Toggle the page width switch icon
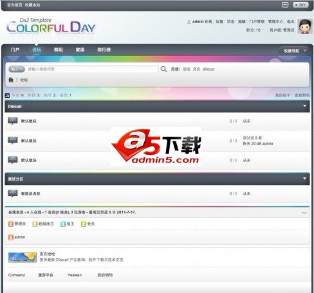This screenshot has width=314, height=293. (285, 4)
